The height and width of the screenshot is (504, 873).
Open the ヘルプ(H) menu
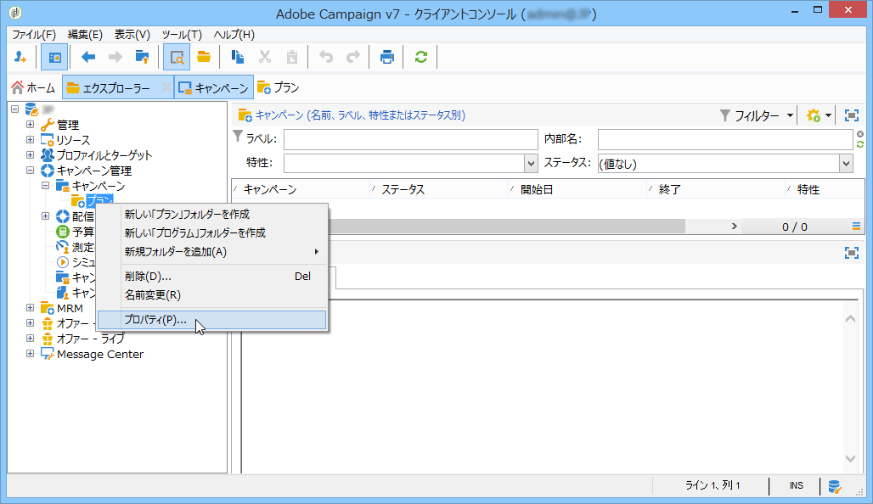pyautogui.click(x=234, y=35)
